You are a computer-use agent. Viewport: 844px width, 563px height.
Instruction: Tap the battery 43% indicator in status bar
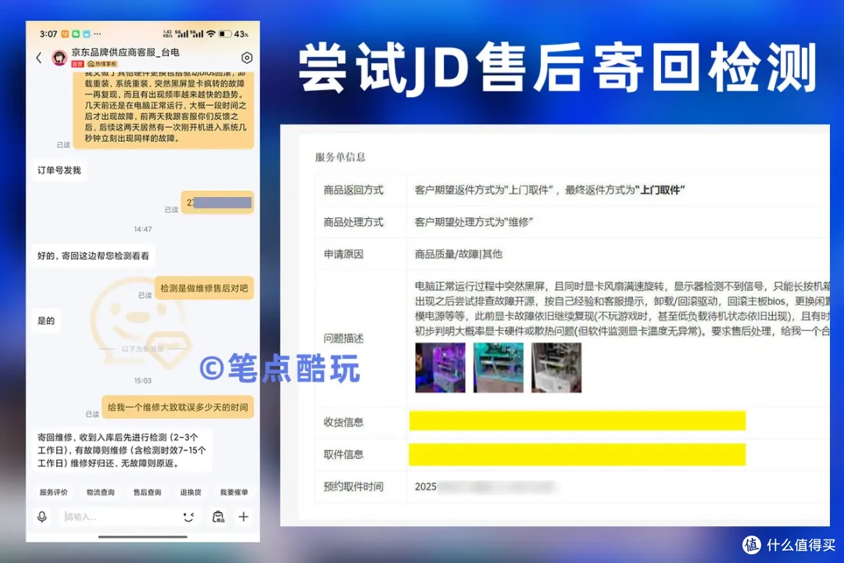pyautogui.click(x=233, y=34)
